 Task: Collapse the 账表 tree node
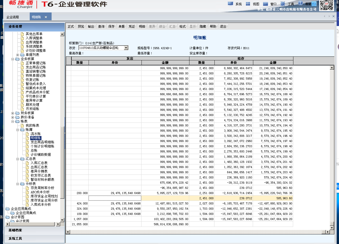tap(13, 121)
